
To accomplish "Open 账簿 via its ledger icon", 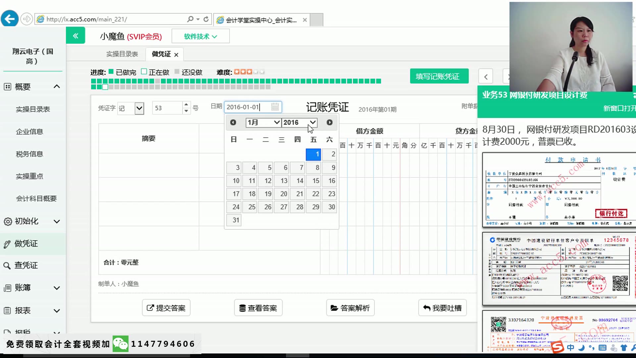I will pyautogui.click(x=7, y=288).
